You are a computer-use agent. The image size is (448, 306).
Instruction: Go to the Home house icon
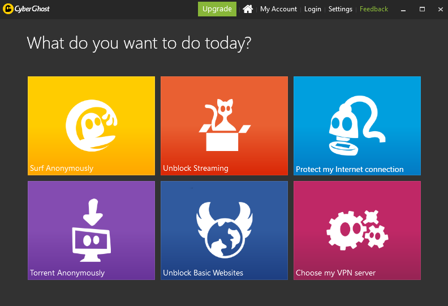click(248, 9)
